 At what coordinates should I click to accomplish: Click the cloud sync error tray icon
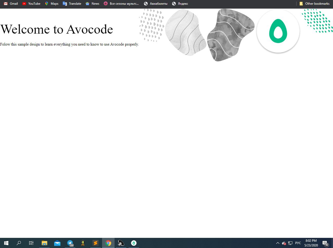click(x=284, y=243)
